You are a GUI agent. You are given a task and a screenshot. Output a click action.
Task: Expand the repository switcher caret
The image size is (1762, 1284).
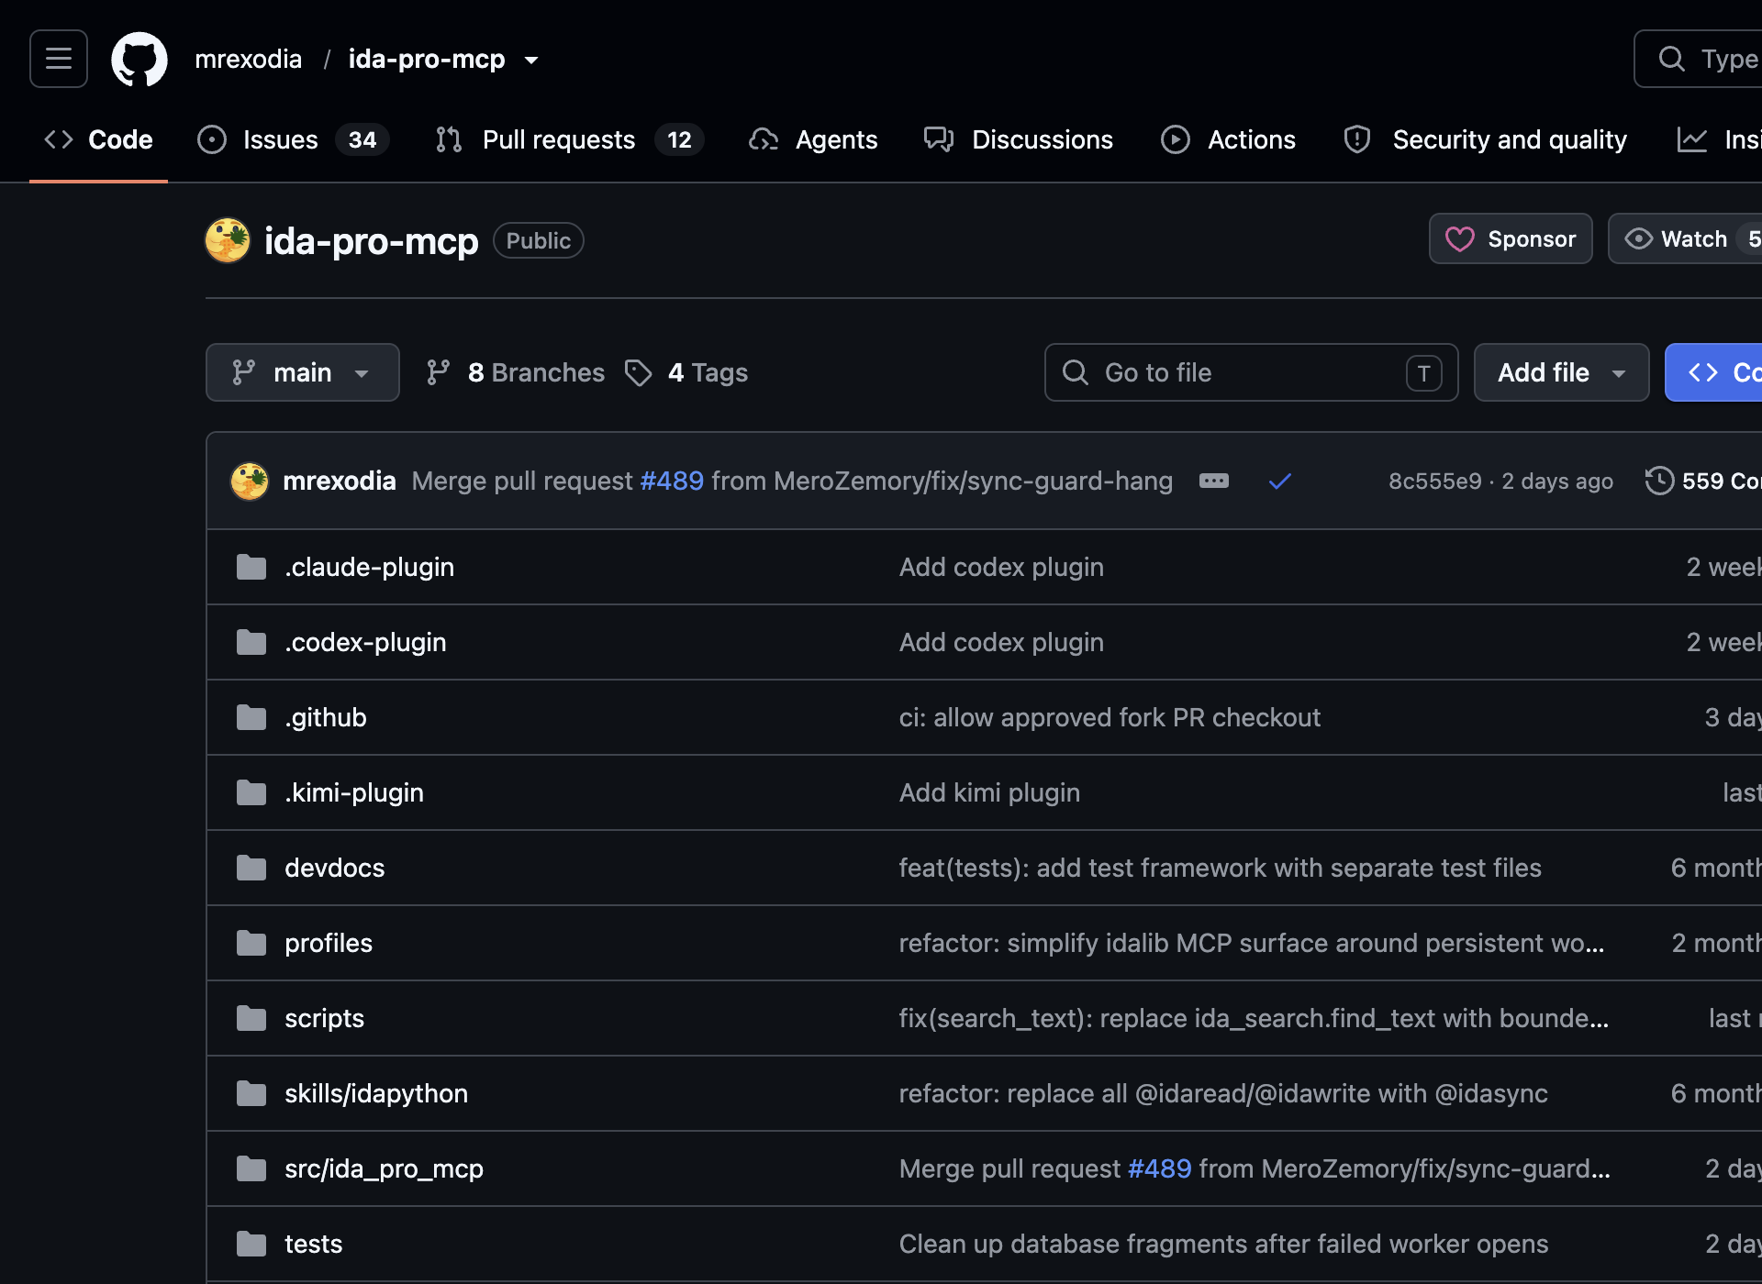click(531, 61)
